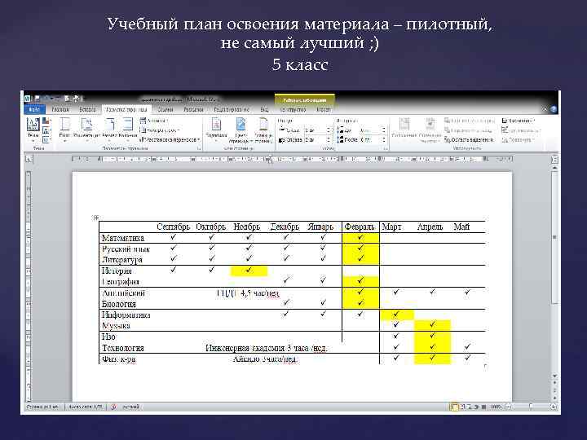
Task: Open the Margins (Поля) menu
Action: (64, 129)
